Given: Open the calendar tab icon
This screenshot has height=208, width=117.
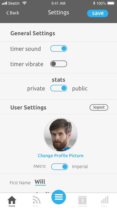Looking at the screenshot, I should 82,200.
